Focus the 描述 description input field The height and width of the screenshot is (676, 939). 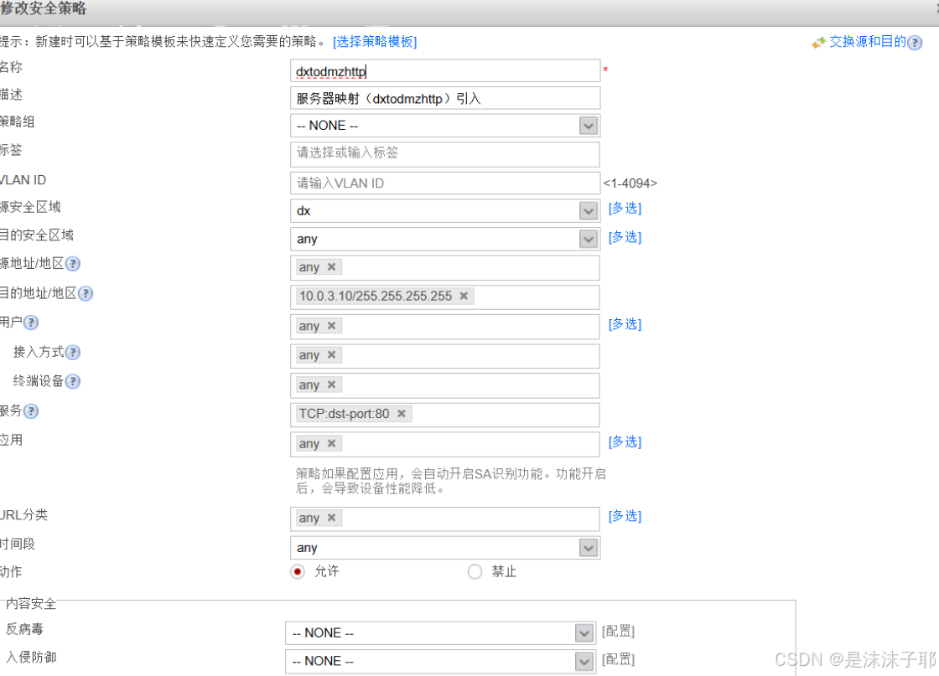tap(445, 98)
